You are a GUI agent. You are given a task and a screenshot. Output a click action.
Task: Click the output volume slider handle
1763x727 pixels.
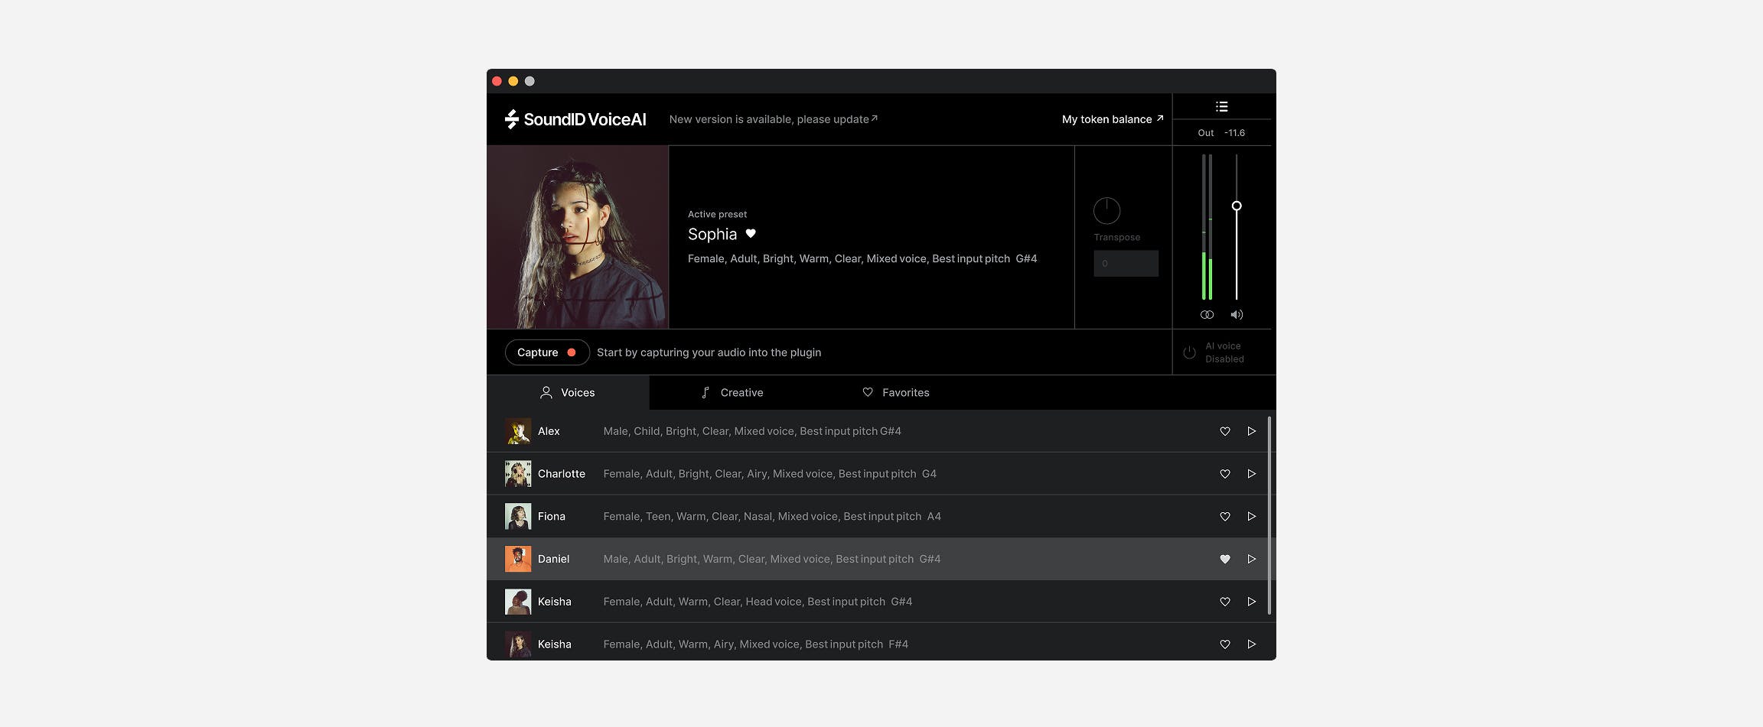point(1237,206)
